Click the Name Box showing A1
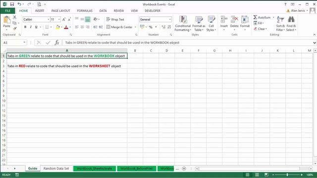 coord(12,43)
